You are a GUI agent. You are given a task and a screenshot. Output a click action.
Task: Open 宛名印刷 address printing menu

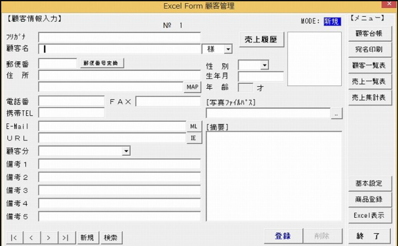click(370, 50)
